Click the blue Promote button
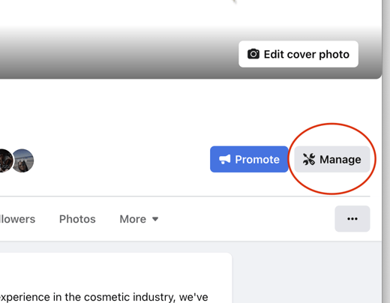Viewport: 390px width, 303px height. pyautogui.click(x=249, y=159)
